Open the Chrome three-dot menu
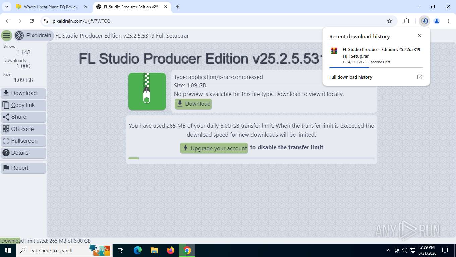Image resolution: width=456 pixels, height=257 pixels. click(449, 21)
